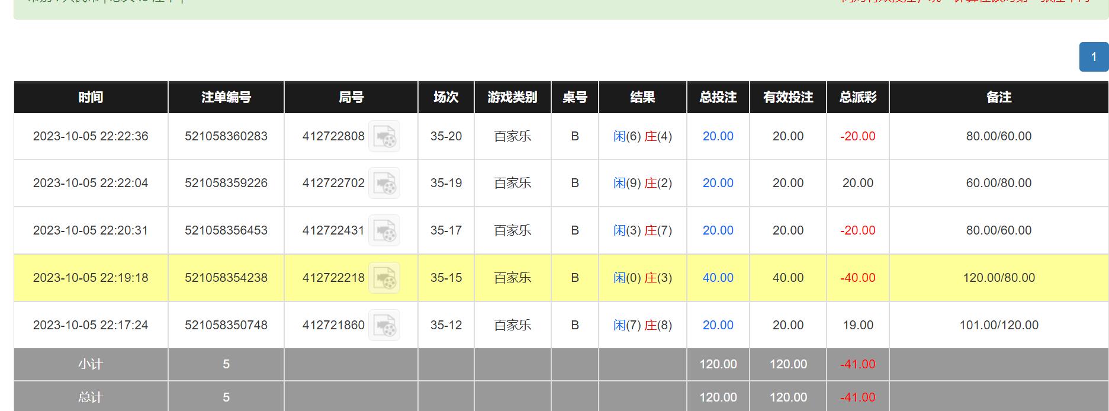
Task: Select order number 521058360283
Action: click(226, 136)
